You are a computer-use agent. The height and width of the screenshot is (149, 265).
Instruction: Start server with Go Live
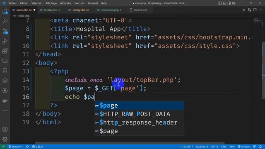(244, 147)
